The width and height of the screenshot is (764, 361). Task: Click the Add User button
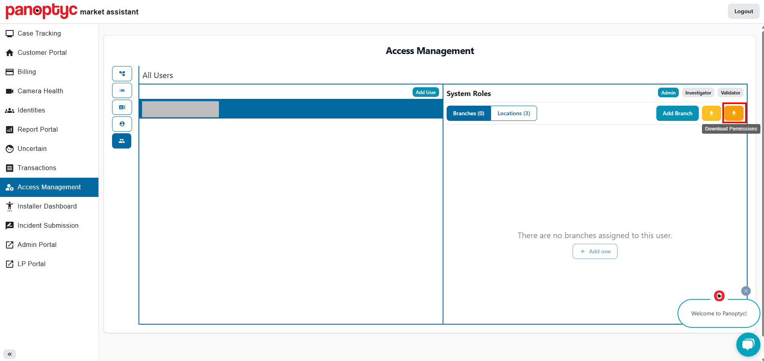click(425, 92)
